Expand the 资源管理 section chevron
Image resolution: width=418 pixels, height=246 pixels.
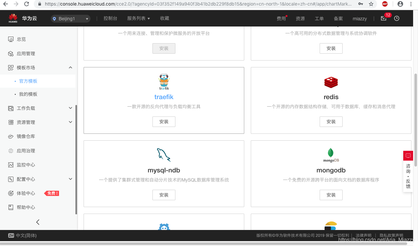click(70, 122)
